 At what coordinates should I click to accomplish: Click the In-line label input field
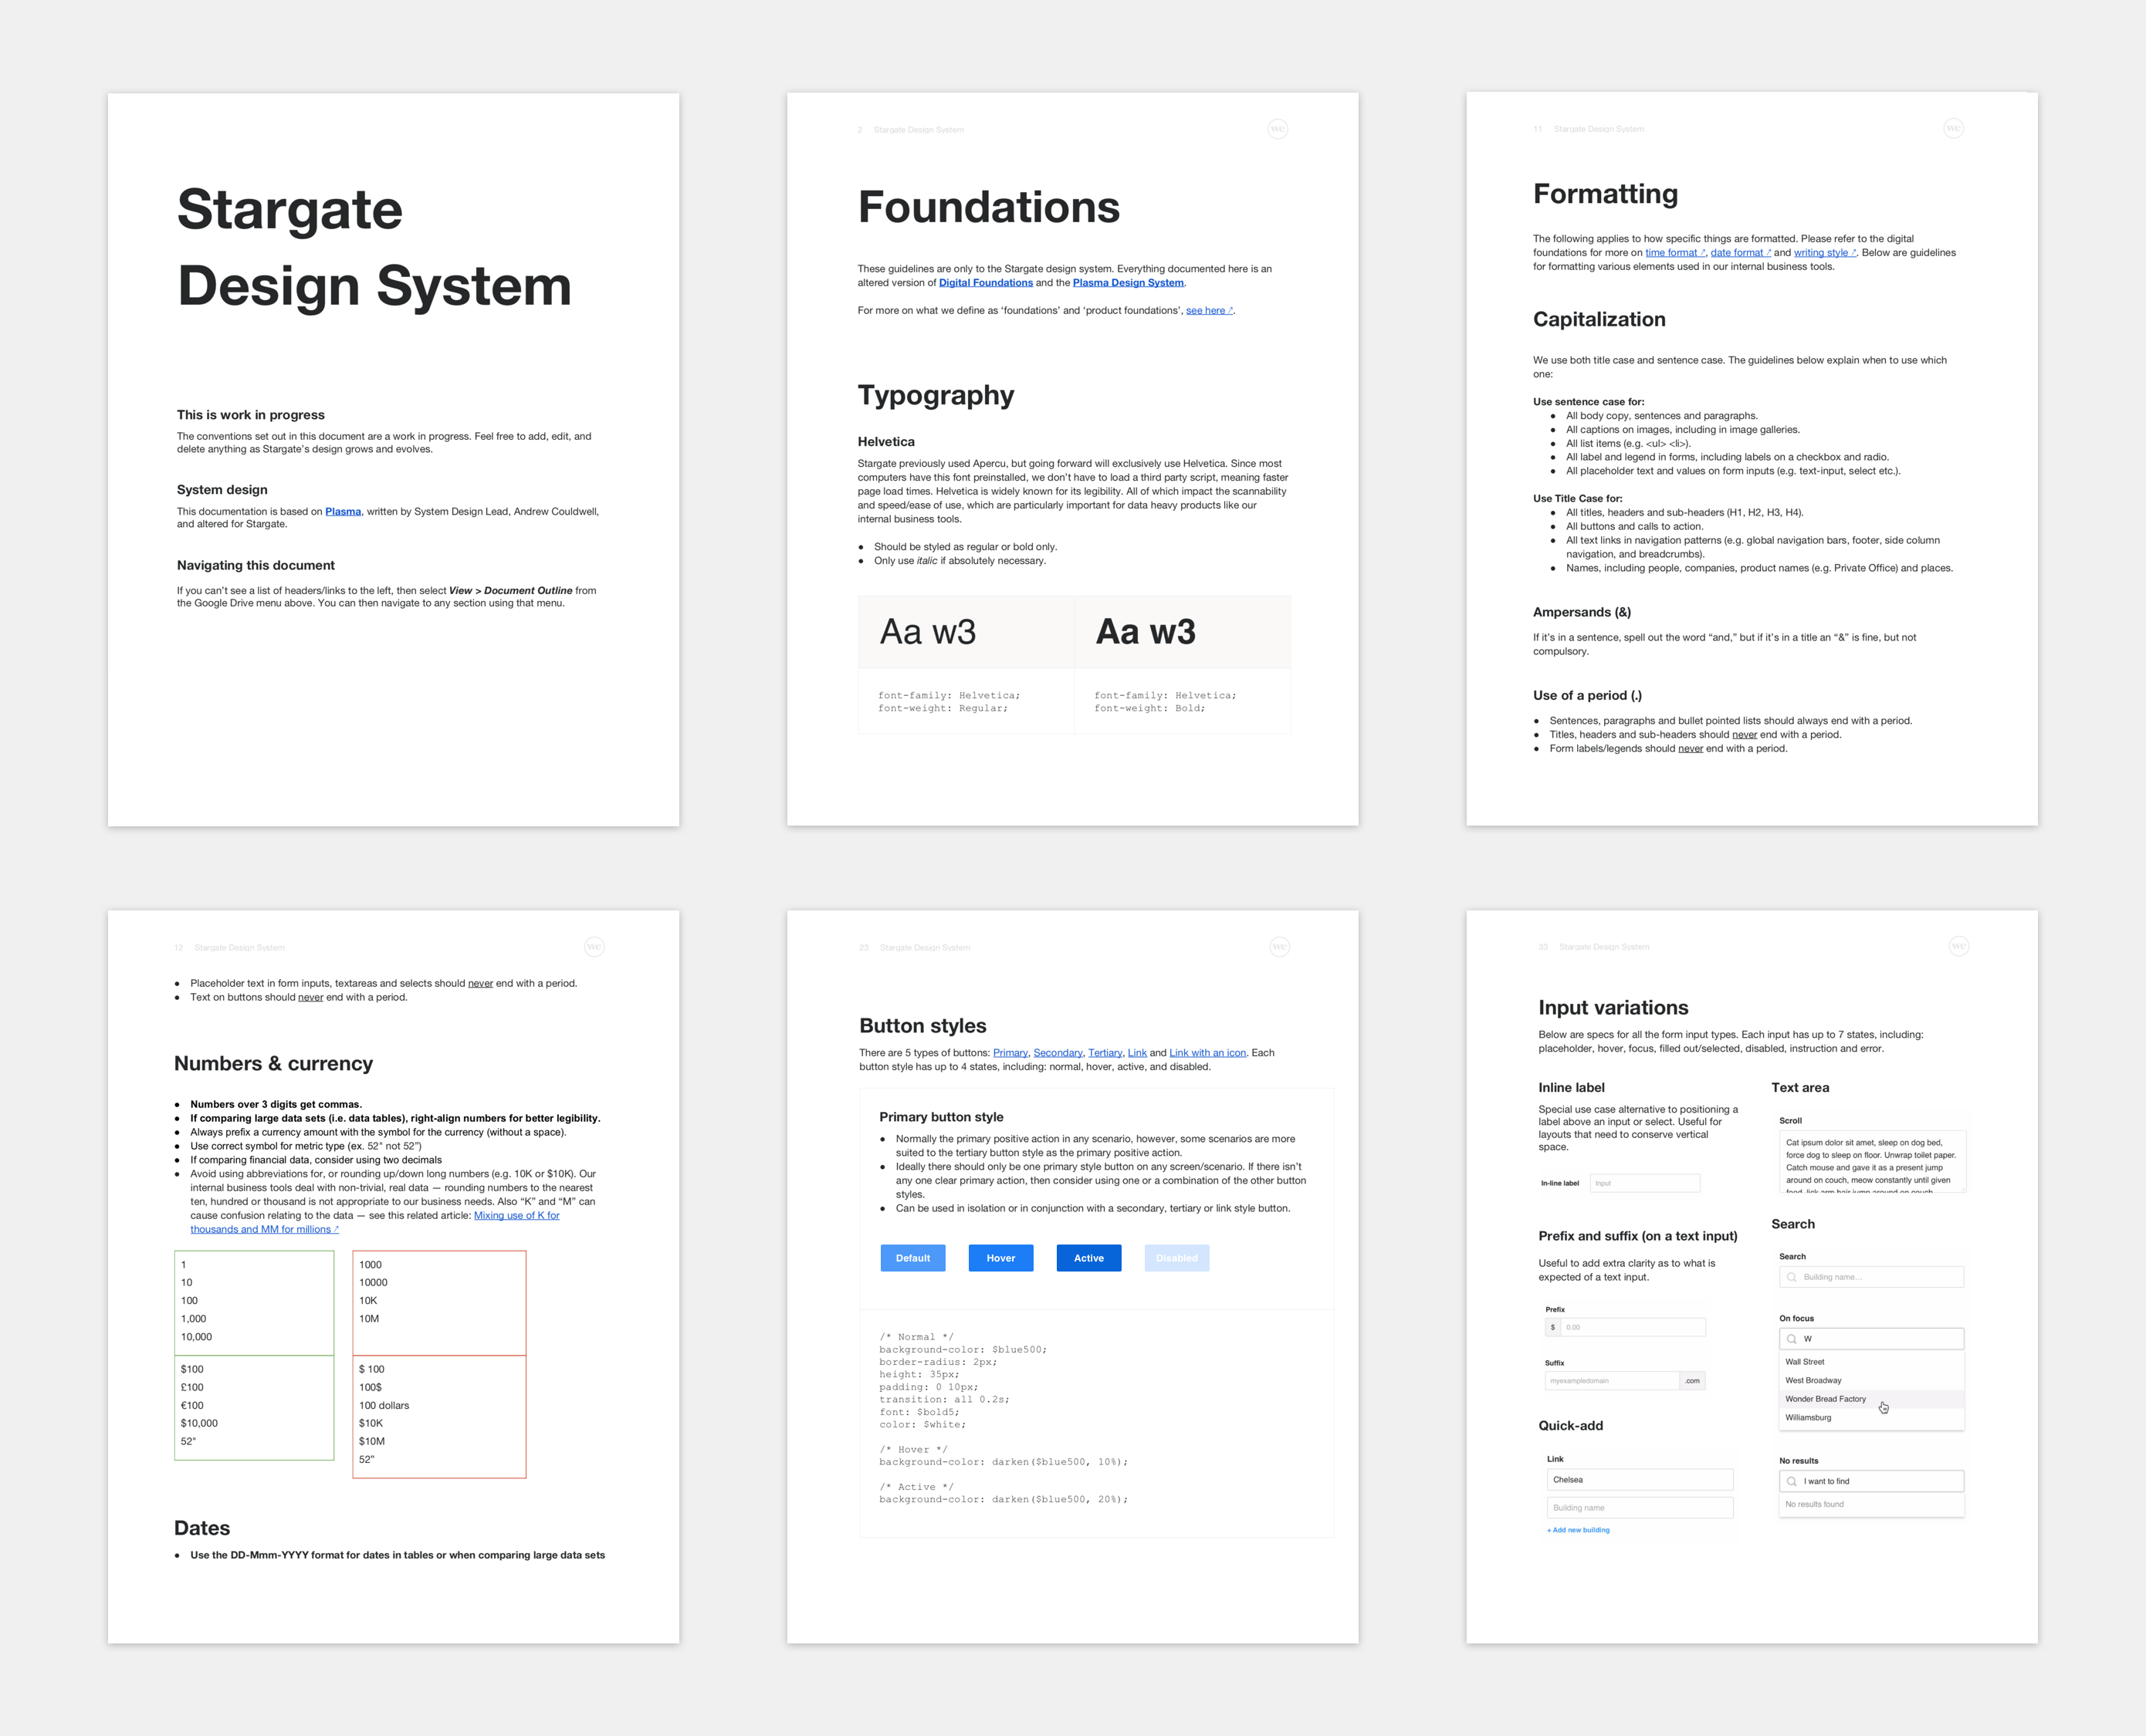[1645, 1183]
